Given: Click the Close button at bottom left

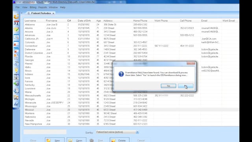Looking at the screenshot, I should tap(33, 140).
